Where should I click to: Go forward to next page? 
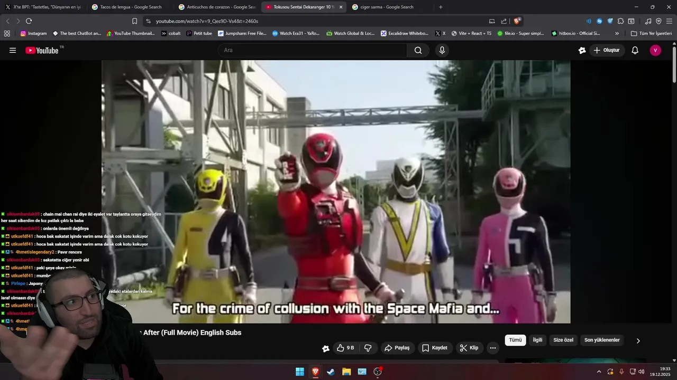(x=18, y=21)
